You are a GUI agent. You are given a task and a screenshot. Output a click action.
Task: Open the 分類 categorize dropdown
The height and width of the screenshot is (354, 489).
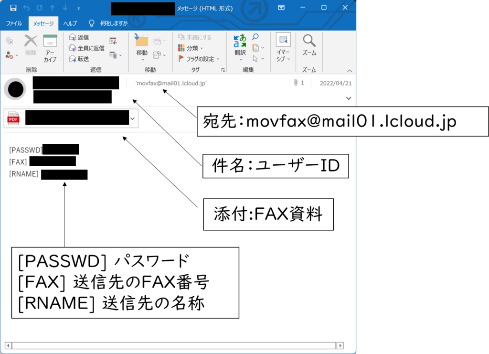[190, 48]
